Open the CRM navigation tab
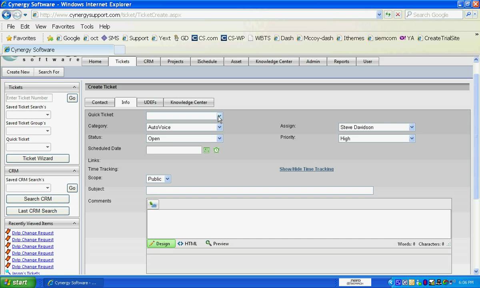The width and height of the screenshot is (480, 288). pyautogui.click(x=148, y=62)
